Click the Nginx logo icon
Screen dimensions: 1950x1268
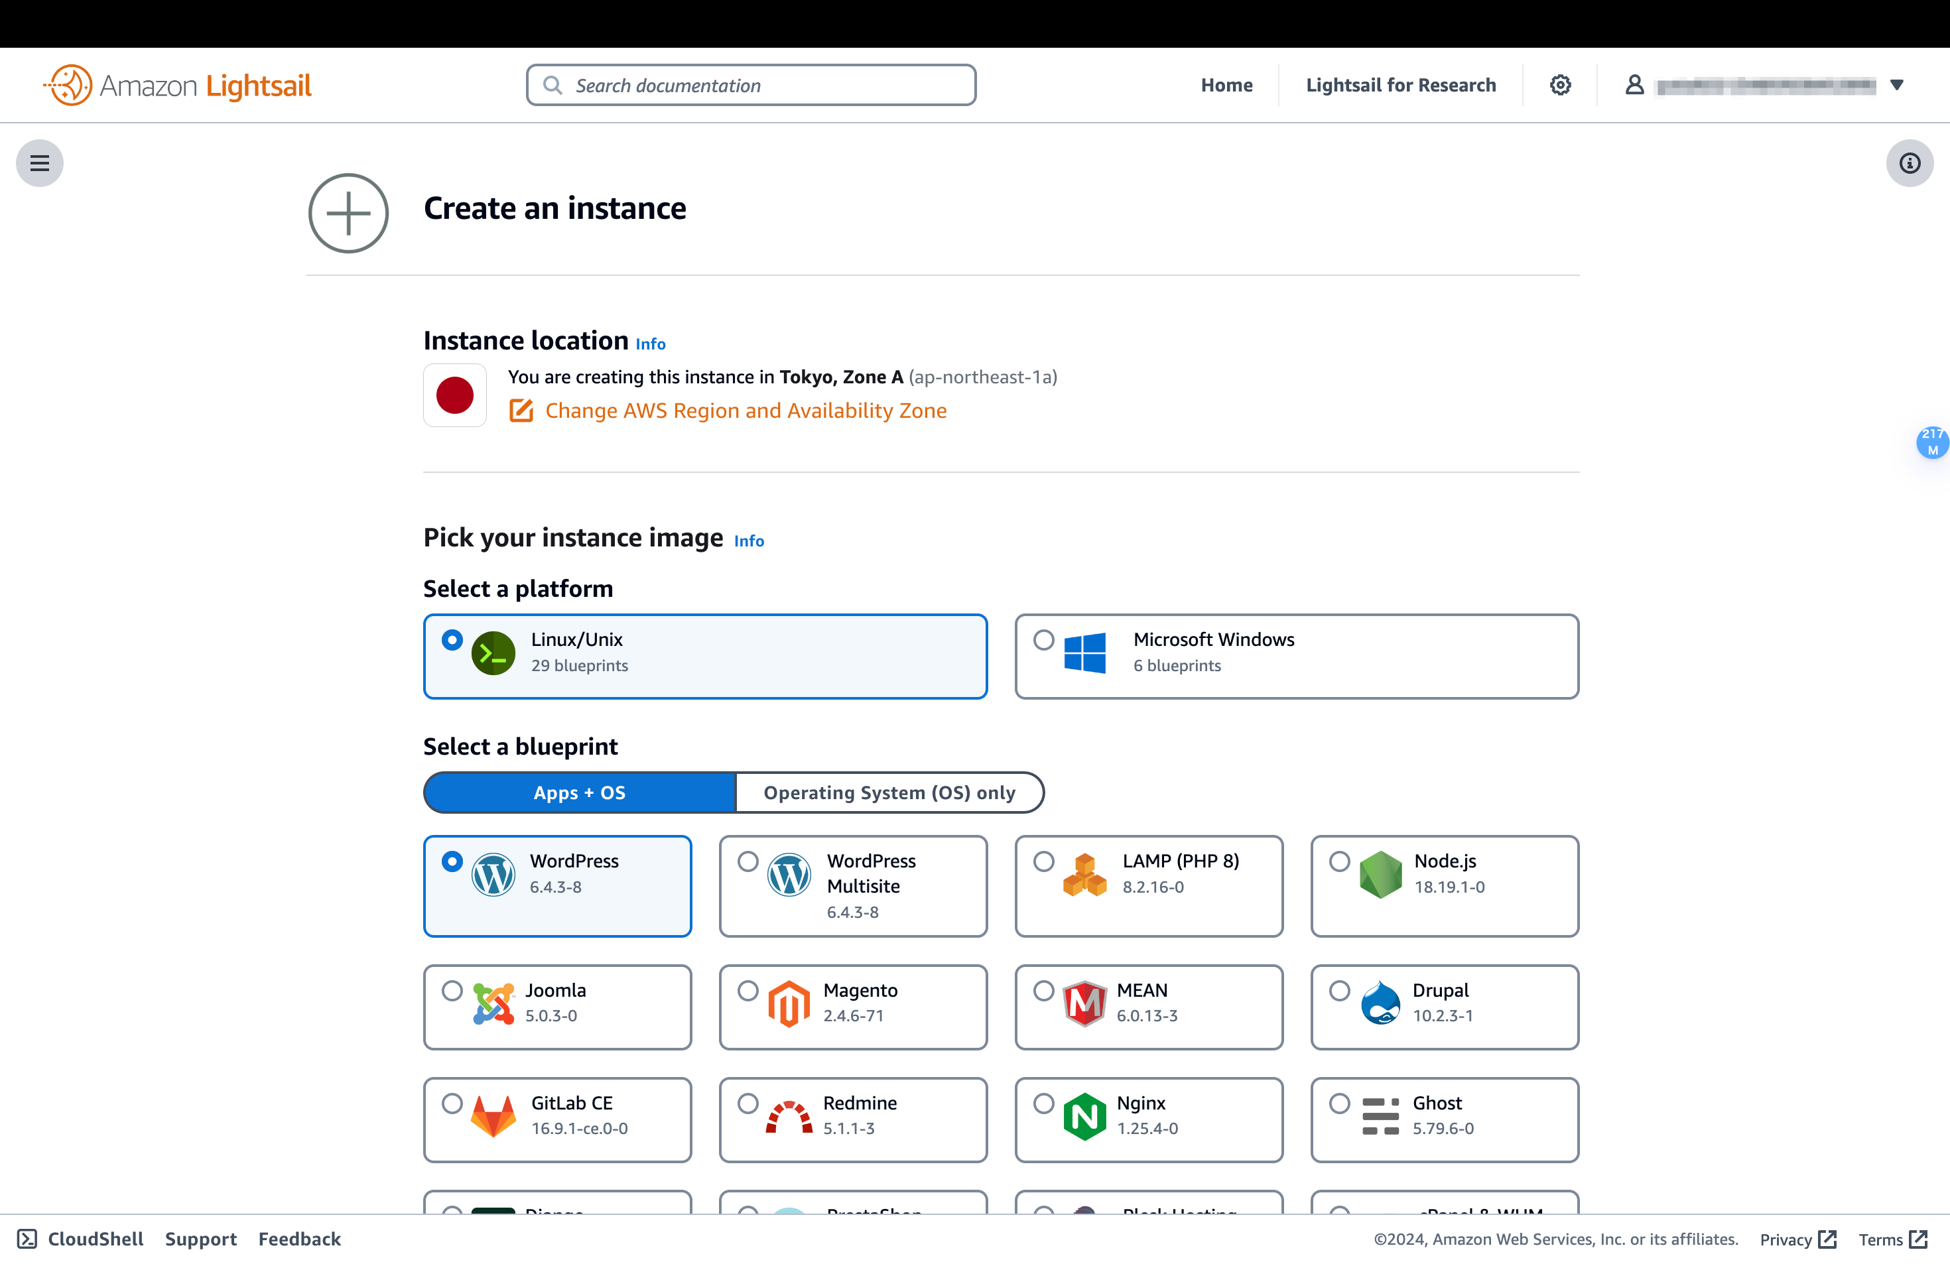[x=1084, y=1115]
